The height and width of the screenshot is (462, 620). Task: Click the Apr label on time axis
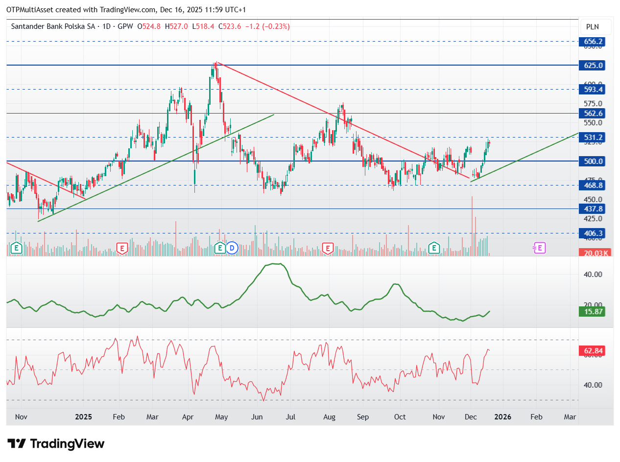pos(188,417)
